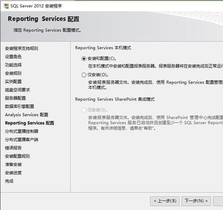Click the 安装进度 step
The height and width of the screenshot is (210, 223).
(13, 173)
